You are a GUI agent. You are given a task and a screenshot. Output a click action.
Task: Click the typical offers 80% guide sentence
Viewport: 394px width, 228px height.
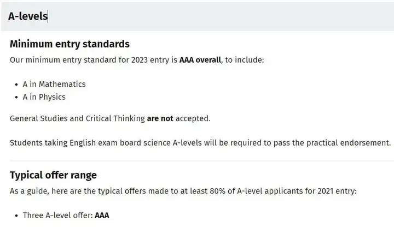point(183,191)
